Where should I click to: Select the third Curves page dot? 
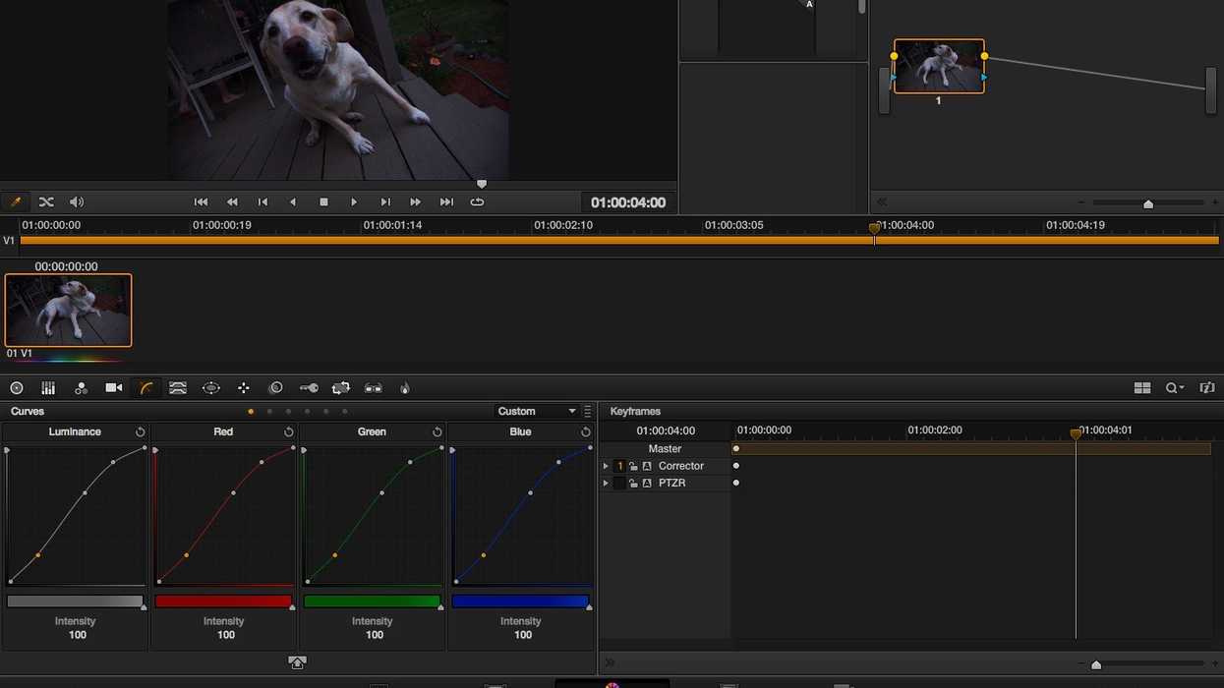[288, 412]
